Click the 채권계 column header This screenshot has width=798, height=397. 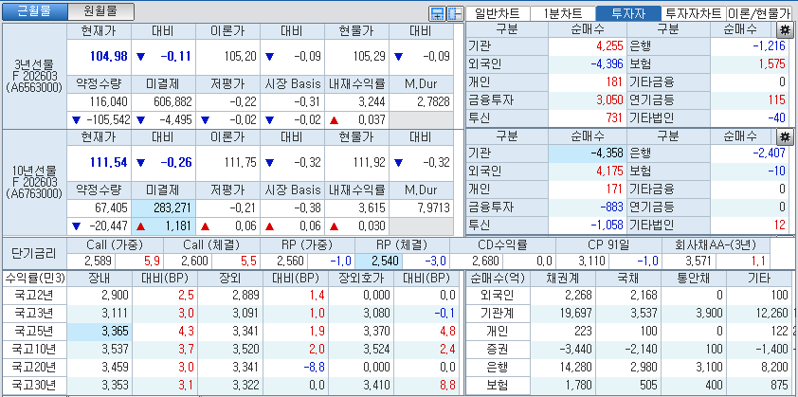coord(563,279)
